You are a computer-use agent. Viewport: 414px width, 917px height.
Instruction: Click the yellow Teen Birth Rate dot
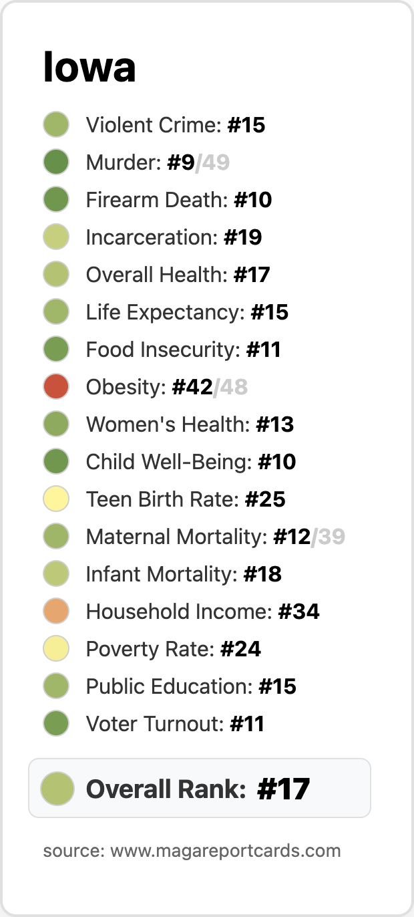(56, 499)
